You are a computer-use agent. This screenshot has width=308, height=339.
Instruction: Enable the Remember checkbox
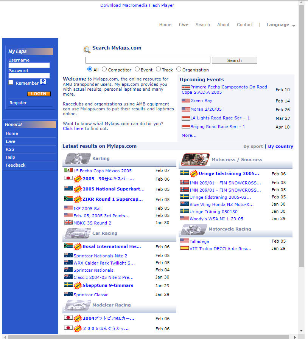click(x=11, y=82)
